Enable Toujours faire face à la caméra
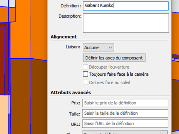This screenshot has width=179, height=134. click(86, 74)
